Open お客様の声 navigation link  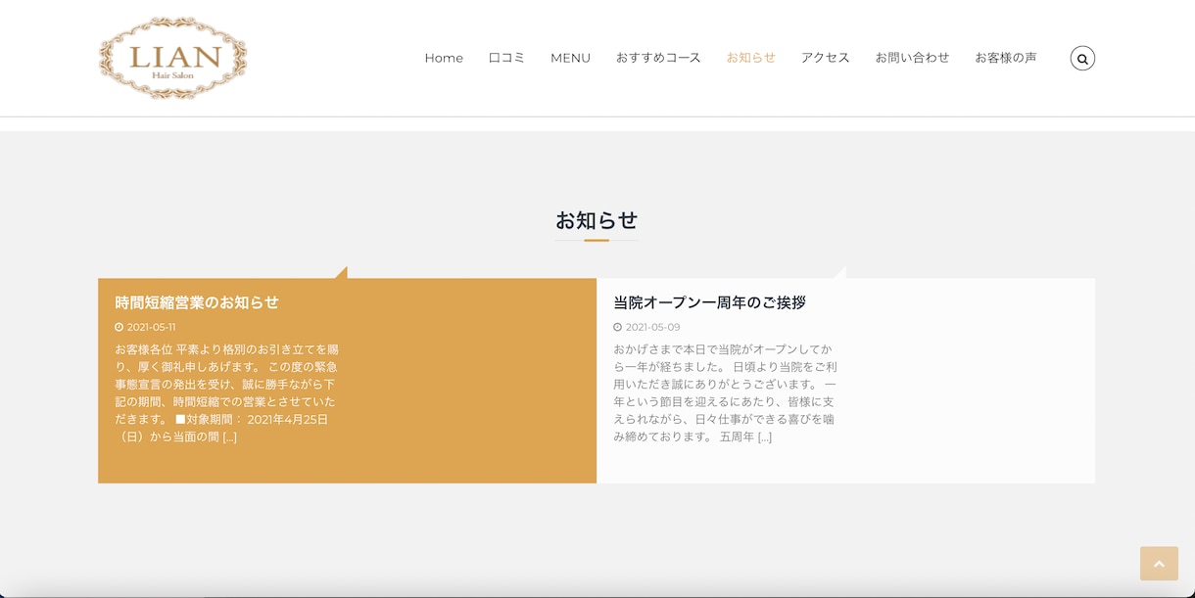1006,58
